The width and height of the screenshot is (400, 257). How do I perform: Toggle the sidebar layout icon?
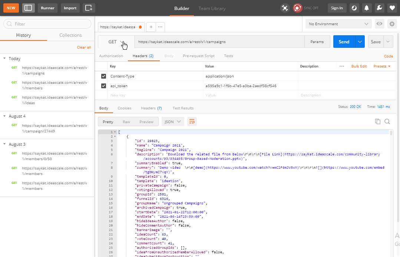[29, 8]
